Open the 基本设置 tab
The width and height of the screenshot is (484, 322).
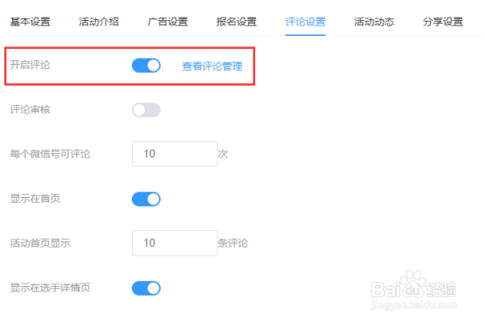coord(30,22)
